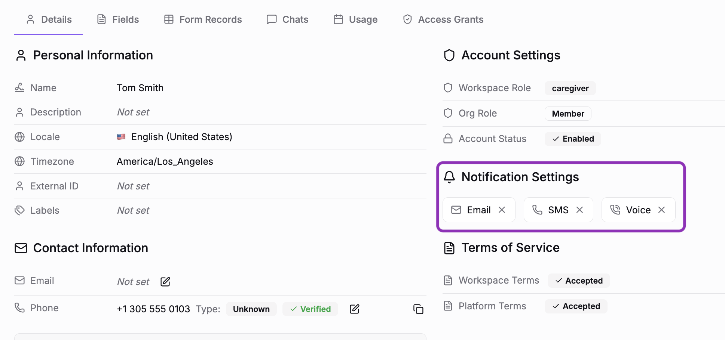Click the signature icon next to Name
This screenshot has height=340, width=725.
click(20, 87)
